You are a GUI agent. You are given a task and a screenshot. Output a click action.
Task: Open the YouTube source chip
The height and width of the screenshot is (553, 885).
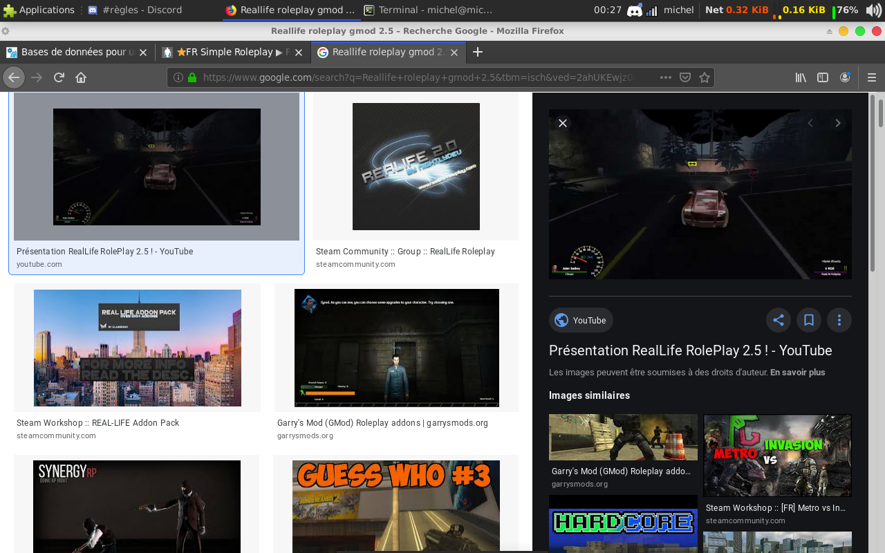point(581,320)
